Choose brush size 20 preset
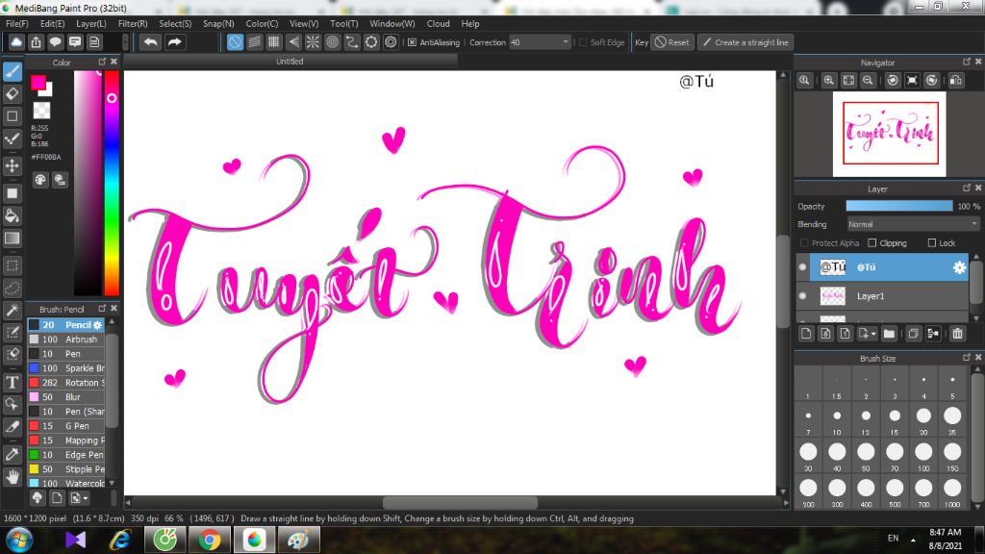This screenshot has height=554, width=985. [x=923, y=420]
